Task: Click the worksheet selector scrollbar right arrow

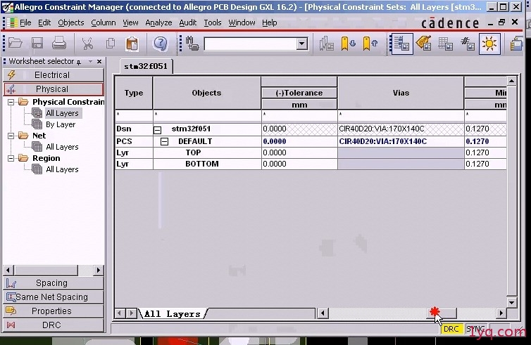Action: click(x=98, y=270)
